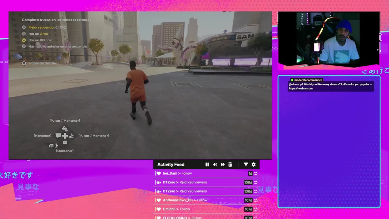
Task: Open Activity Feed settings gear
Action: 253,165
